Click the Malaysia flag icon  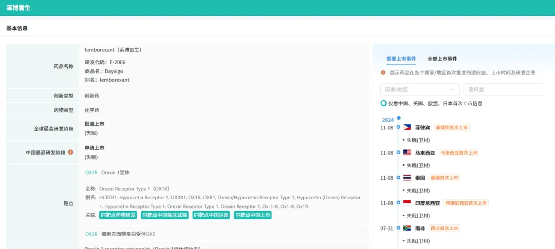(x=407, y=152)
